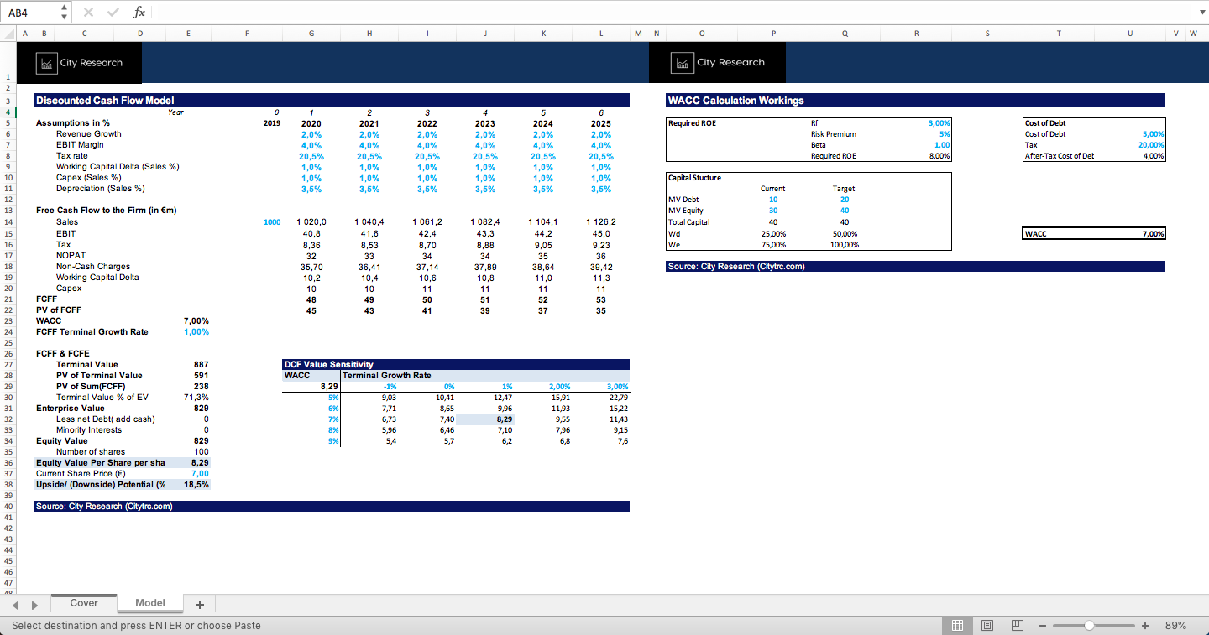
Task: Select Source: City Research cell in row 40
Action: [332, 507]
